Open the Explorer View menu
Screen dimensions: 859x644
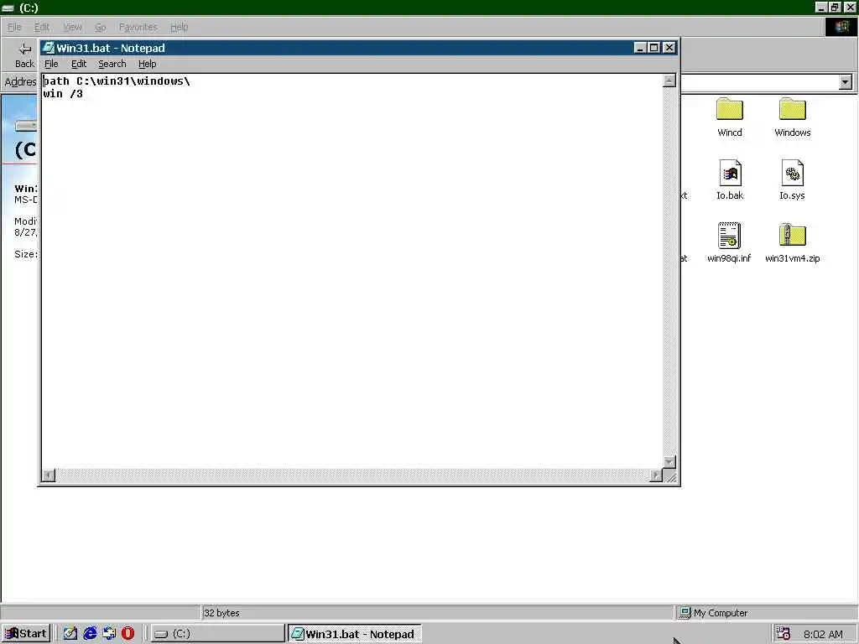pos(72,27)
